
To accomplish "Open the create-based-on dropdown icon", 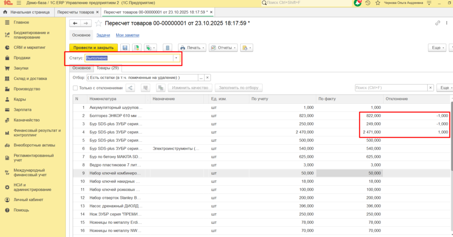I will [x=150, y=48].
